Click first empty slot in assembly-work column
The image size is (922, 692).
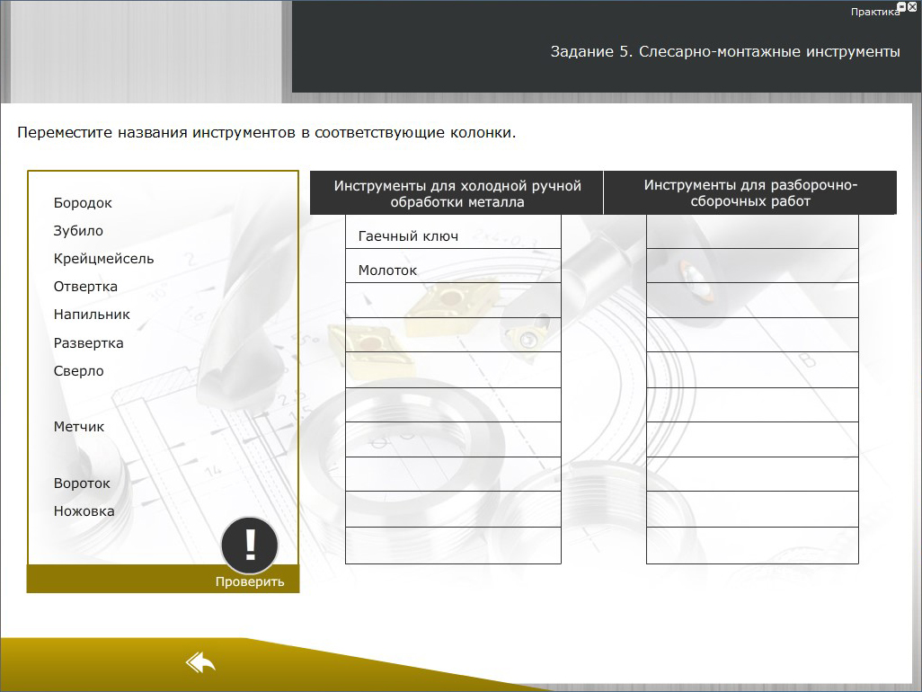coord(752,231)
